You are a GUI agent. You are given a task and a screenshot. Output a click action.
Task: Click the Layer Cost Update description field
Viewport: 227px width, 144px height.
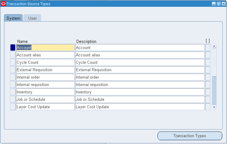[140, 107]
